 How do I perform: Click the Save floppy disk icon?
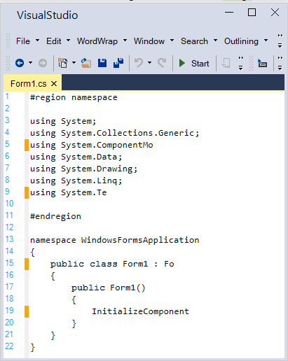[x=102, y=63]
